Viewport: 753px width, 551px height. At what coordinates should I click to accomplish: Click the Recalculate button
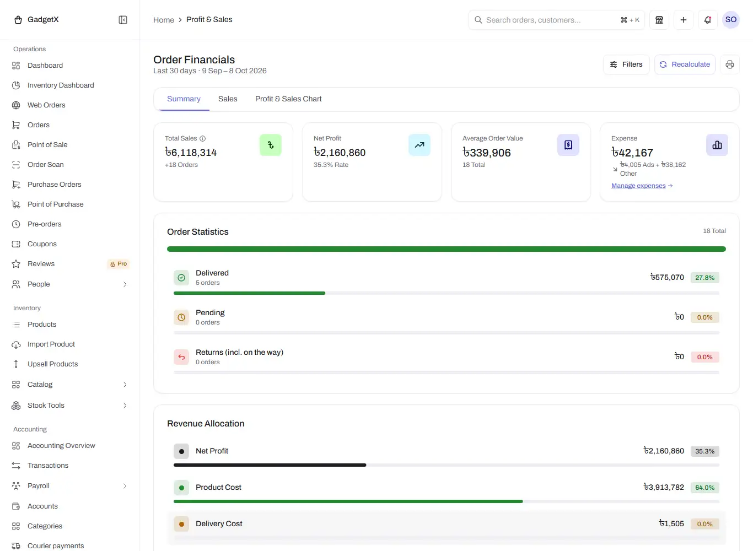pyautogui.click(x=685, y=64)
